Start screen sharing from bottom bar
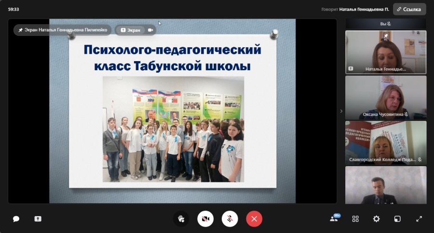 point(38,219)
